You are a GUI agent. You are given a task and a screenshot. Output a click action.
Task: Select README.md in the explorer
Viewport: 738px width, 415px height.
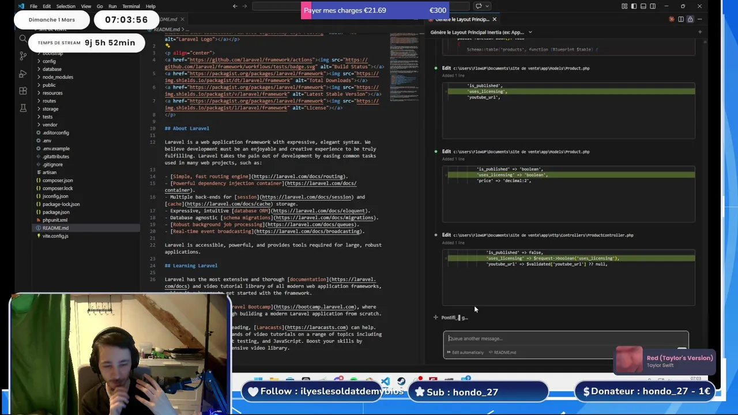[x=86, y=228]
